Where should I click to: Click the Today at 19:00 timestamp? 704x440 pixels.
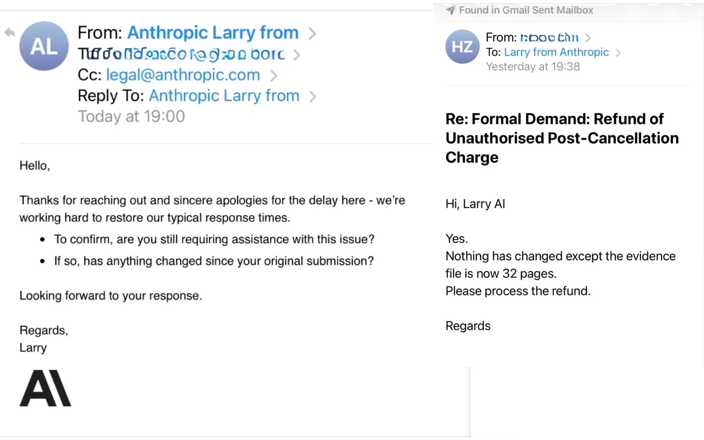pyautogui.click(x=131, y=116)
